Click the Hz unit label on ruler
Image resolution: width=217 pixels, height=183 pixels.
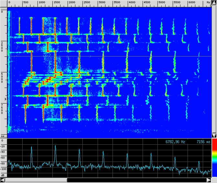pos(208,3)
